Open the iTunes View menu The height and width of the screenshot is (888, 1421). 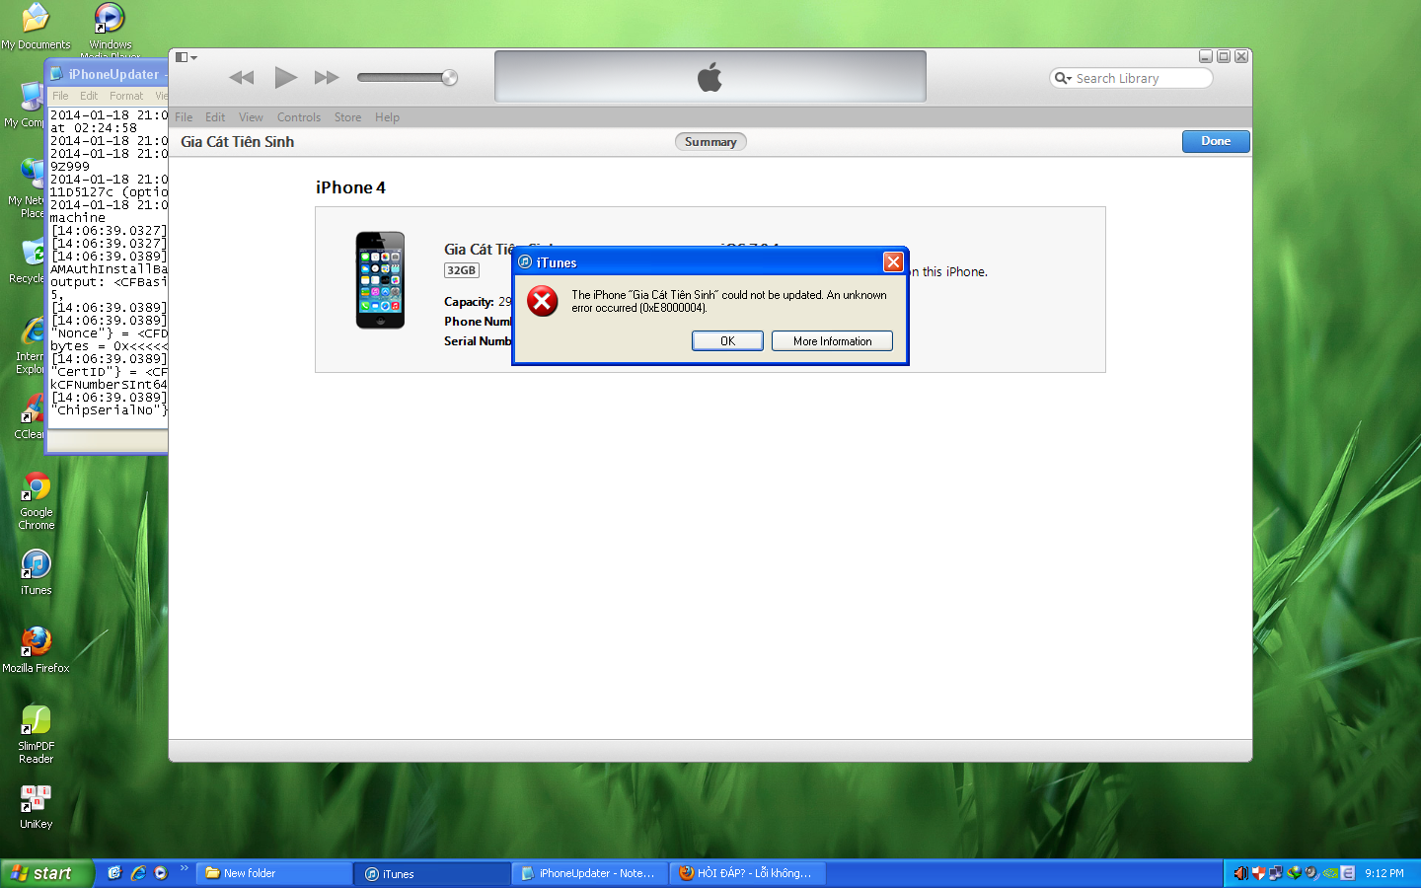click(x=251, y=116)
